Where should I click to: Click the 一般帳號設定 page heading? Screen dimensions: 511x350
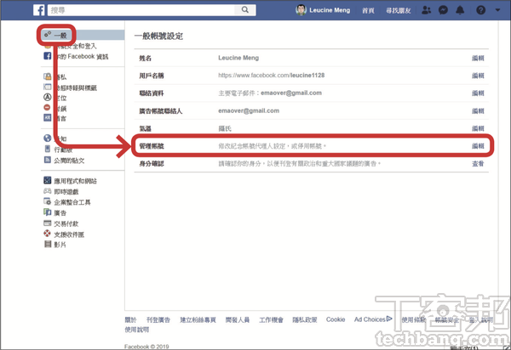(158, 36)
